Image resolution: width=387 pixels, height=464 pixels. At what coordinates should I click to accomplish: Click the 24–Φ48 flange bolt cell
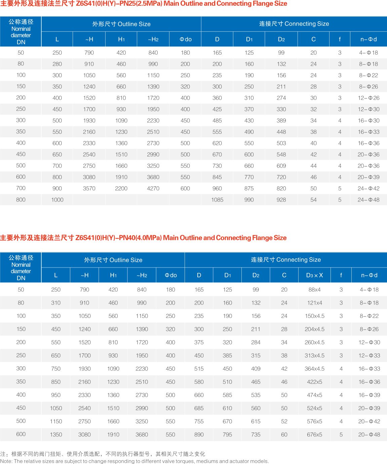click(368, 200)
